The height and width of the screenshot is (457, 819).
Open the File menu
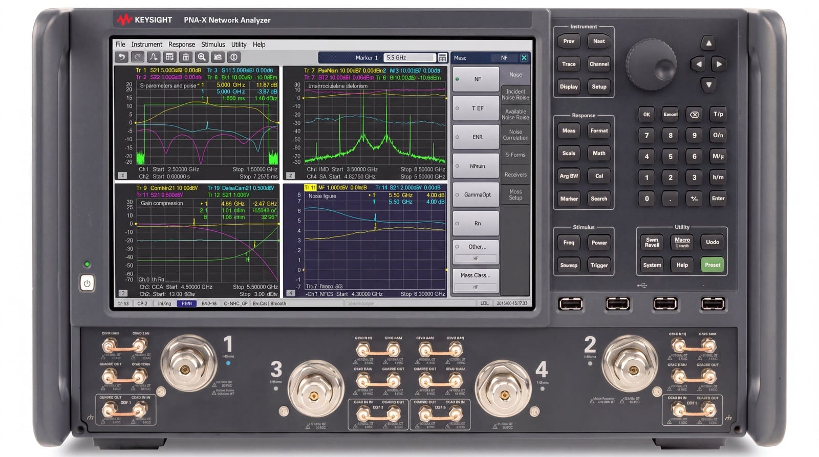tap(120, 45)
